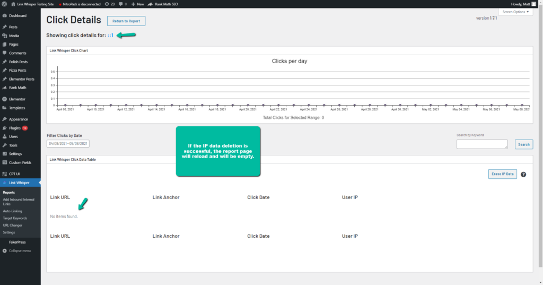Click the Templates folder icon in sidebar

click(x=4, y=108)
